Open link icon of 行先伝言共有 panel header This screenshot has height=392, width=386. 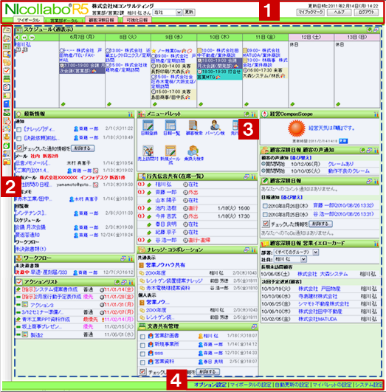pyautogui.click(x=247, y=176)
